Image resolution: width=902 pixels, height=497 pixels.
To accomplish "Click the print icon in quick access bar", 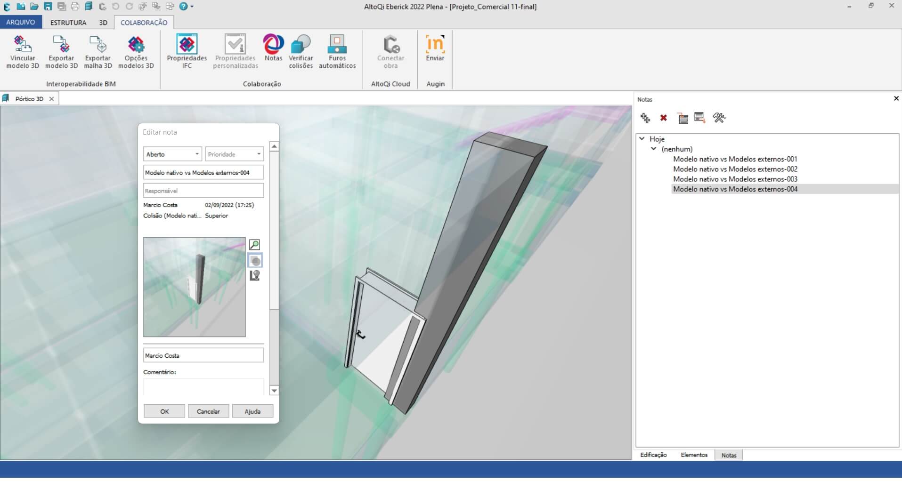I will 75,7.
